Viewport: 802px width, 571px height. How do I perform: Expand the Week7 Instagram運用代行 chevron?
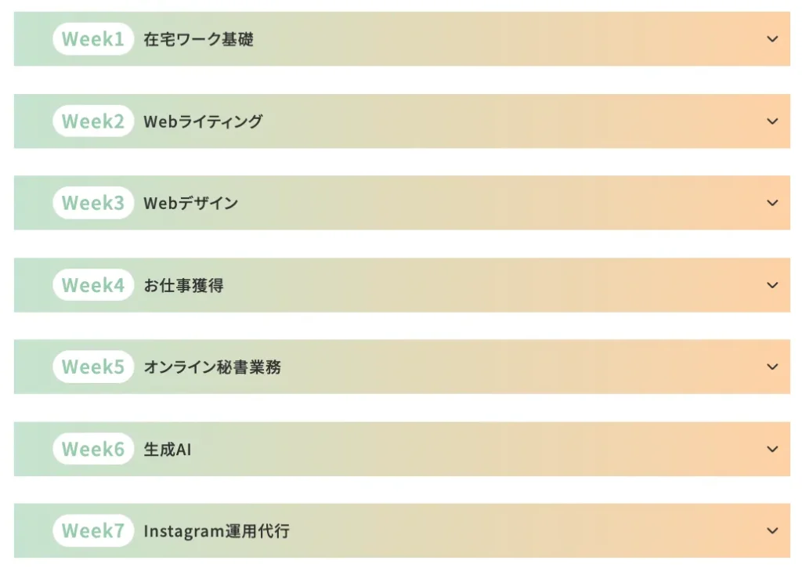click(772, 531)
